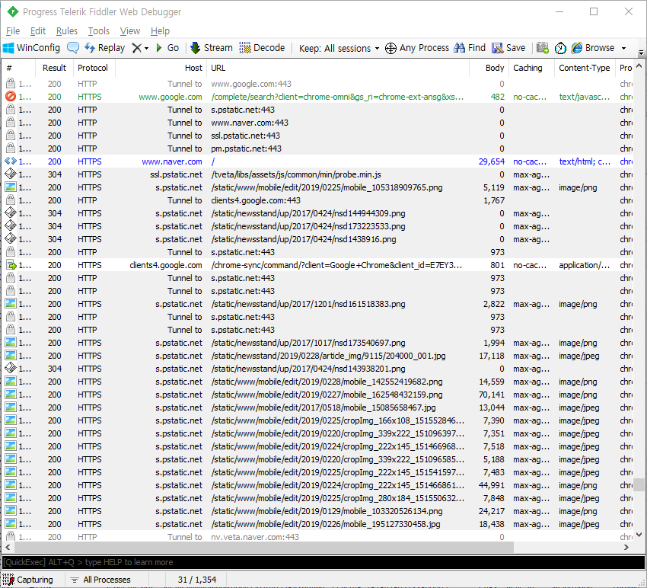Click the vertical scrollbar thumb
The height and width of the screenshot is (588, 647).
click(x=639, y=484)
